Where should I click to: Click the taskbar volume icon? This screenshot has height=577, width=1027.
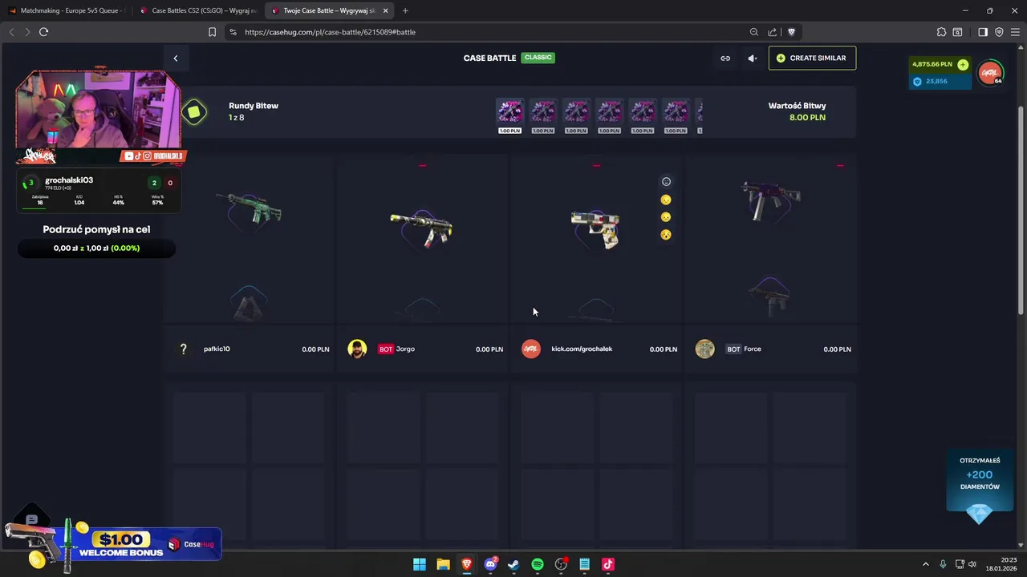[972, 564]
